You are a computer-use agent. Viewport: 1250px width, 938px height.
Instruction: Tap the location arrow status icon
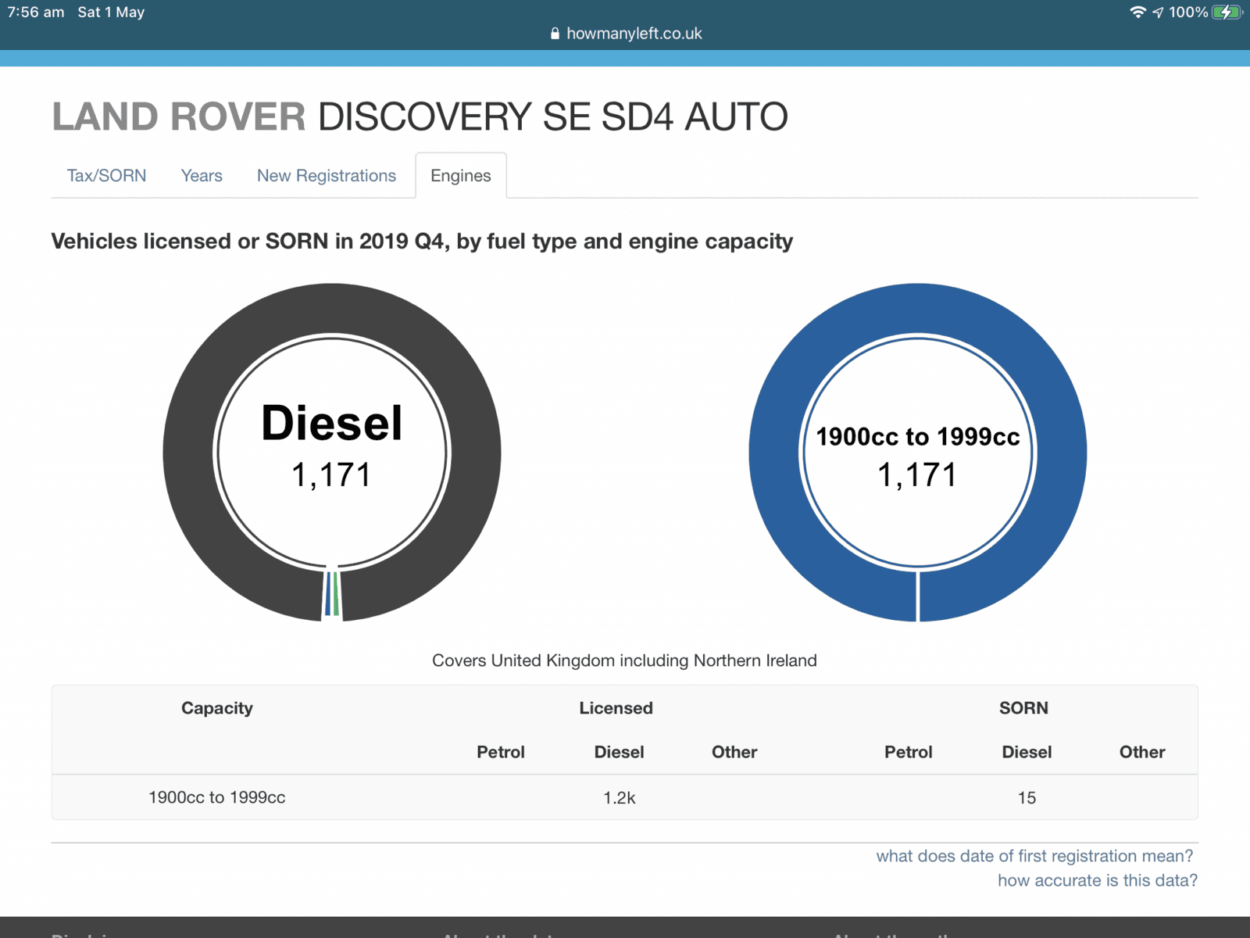pos(1158,13)
